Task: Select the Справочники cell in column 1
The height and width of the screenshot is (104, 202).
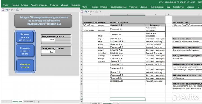Action: pos(90,29)
